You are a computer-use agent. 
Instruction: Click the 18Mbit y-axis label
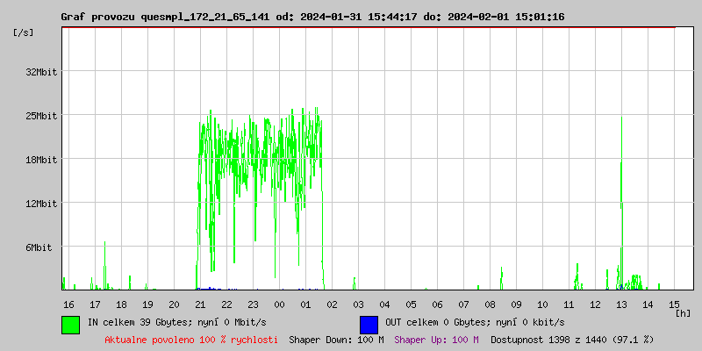click(41, 160)
